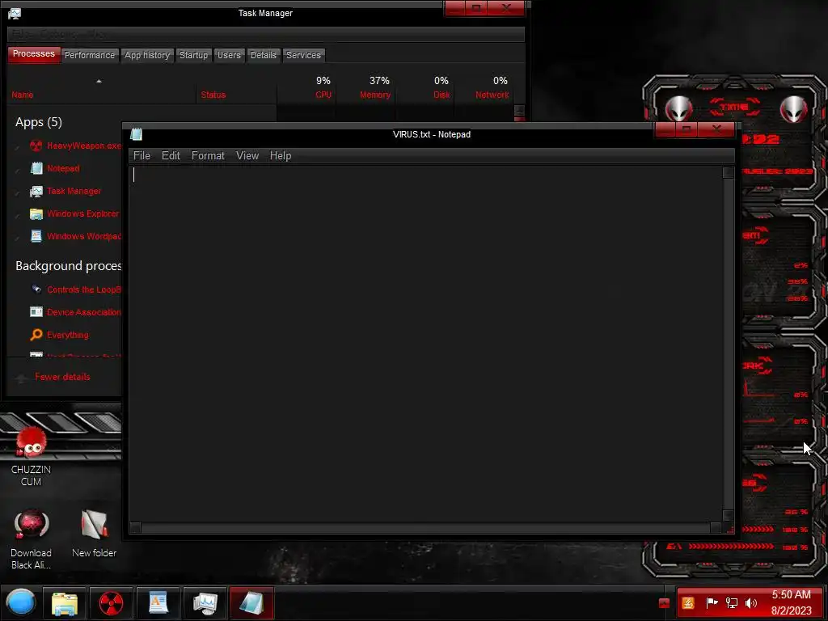Expand the HeavyWeapon.exe row chevron

tap(18, 147)
